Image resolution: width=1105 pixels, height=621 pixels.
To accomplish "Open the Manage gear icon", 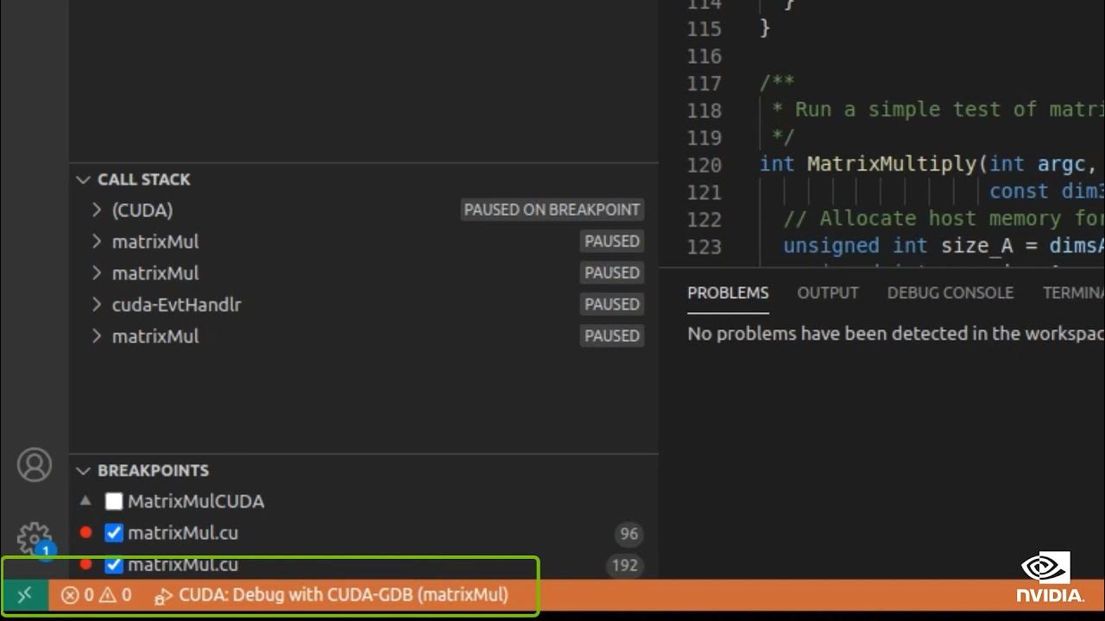I will click(35, 539).
